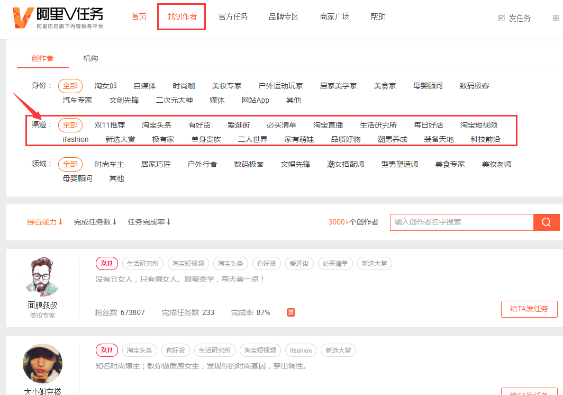The width and height of the screenshot is (563, 395).
Task: Select the 数码极客 field filter
Action: pyautogui.click(x=248, y=164)
